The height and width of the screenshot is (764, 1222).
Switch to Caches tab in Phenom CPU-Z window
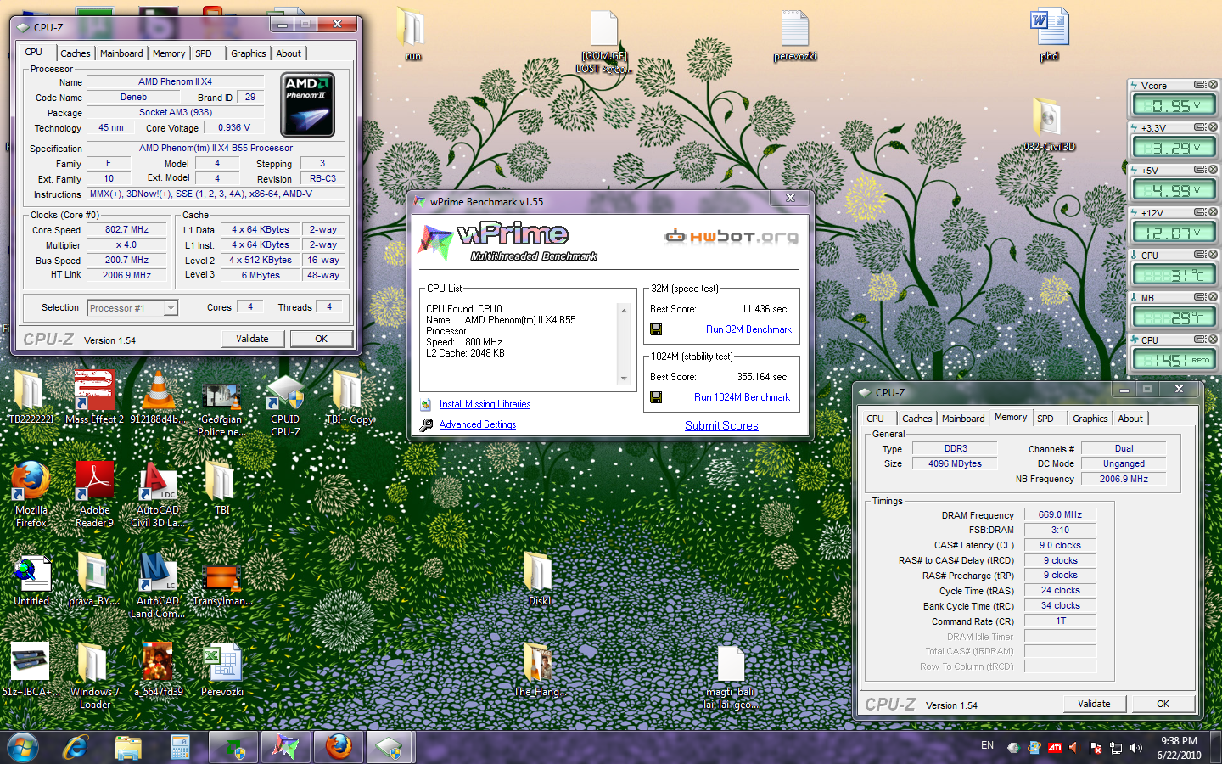click(x=75, y=53)
